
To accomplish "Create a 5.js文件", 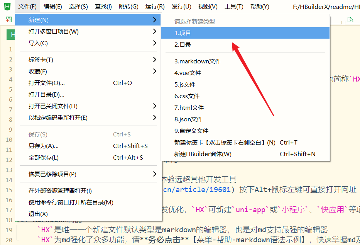I will (245, 84).
